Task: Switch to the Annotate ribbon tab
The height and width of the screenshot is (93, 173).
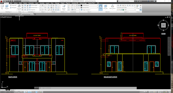Action: pyautogui.click(x=42, y=3)
